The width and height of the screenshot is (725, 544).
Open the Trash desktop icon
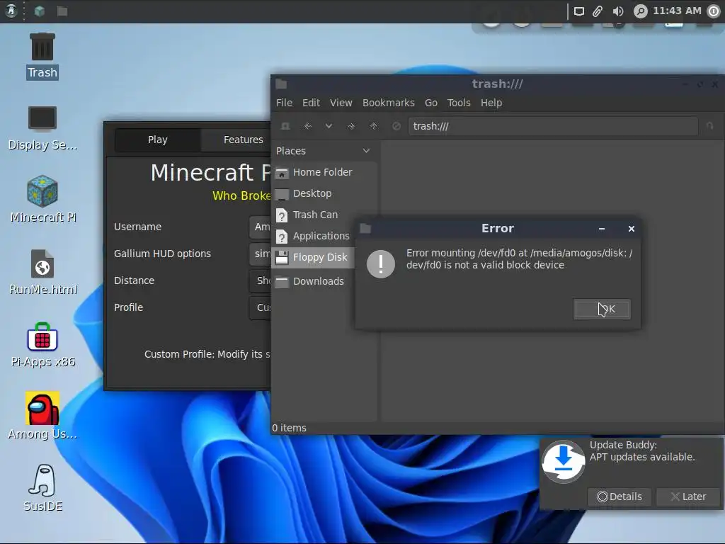tap(42, 55)
